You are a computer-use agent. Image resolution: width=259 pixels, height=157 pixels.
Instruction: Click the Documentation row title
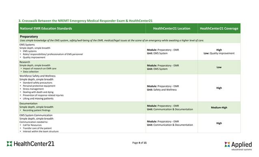click(x=28, y=103)
